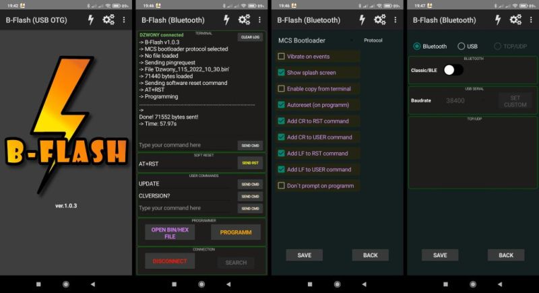Disconnect from the device
The height and width of the screenshot is (293, 539).
[170, 261]
